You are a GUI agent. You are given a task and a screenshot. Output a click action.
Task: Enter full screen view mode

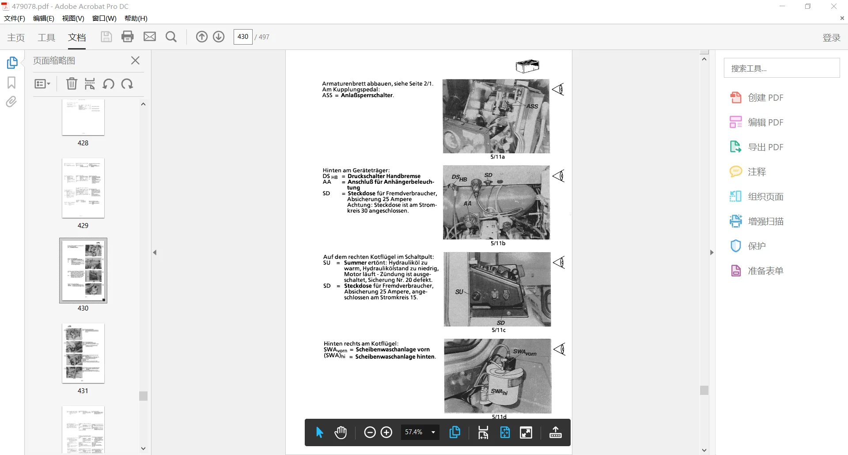[526, 432]
